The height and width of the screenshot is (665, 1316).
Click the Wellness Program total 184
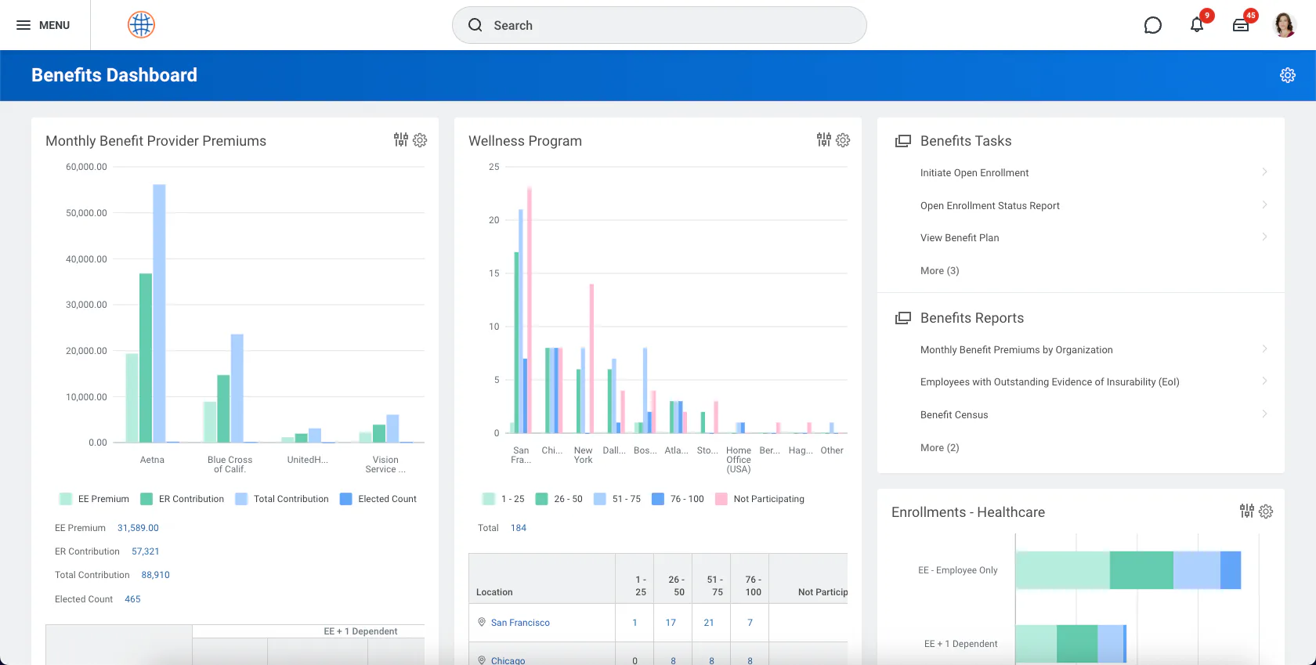519,528
